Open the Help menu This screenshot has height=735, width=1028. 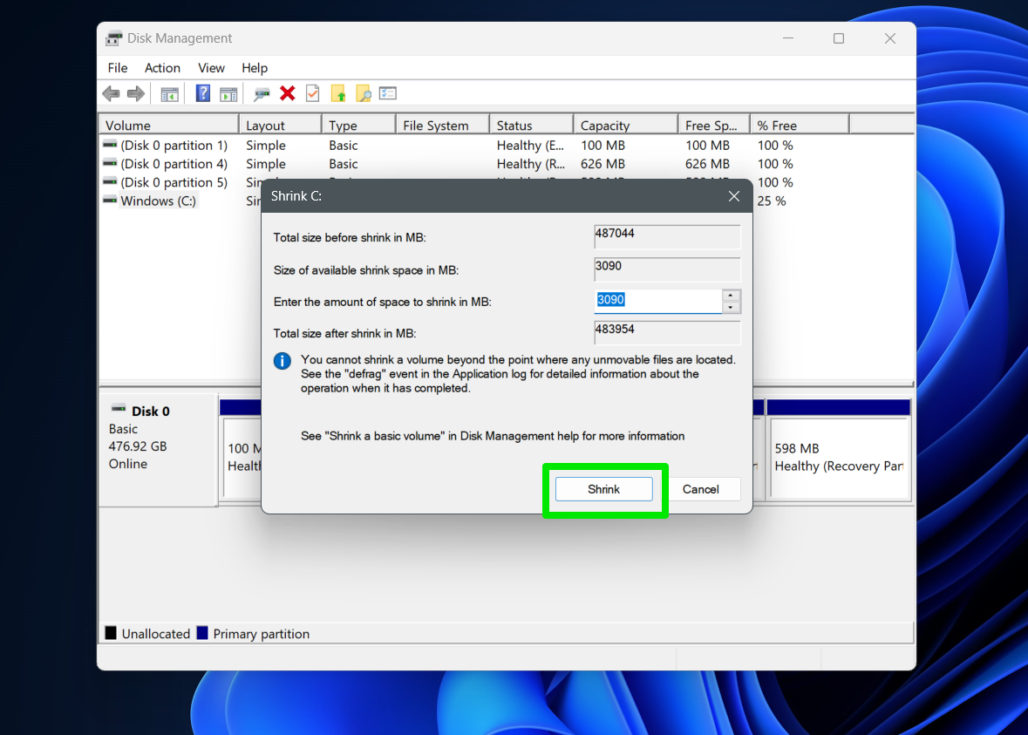(x=255, y=67)
